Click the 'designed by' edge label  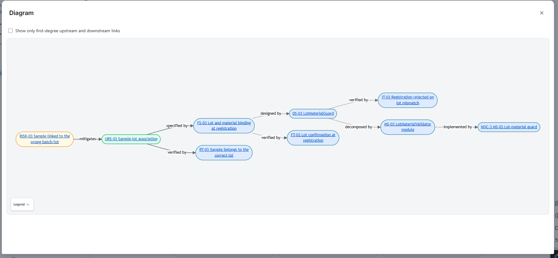[x=271, y=114]
